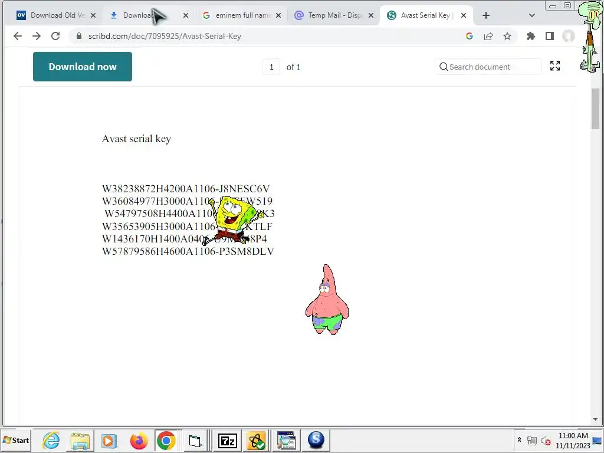Reload the Scribd page
The height and width of the screenshot is (453, 604).
click(x=55, y=36)
